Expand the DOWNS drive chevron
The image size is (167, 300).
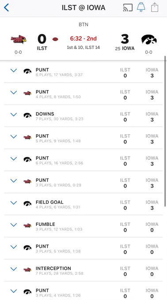[14, 115]
